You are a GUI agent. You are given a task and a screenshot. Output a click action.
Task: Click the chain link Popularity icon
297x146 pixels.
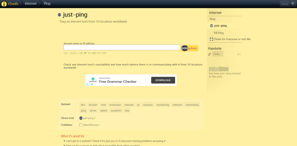click(210, 54)
